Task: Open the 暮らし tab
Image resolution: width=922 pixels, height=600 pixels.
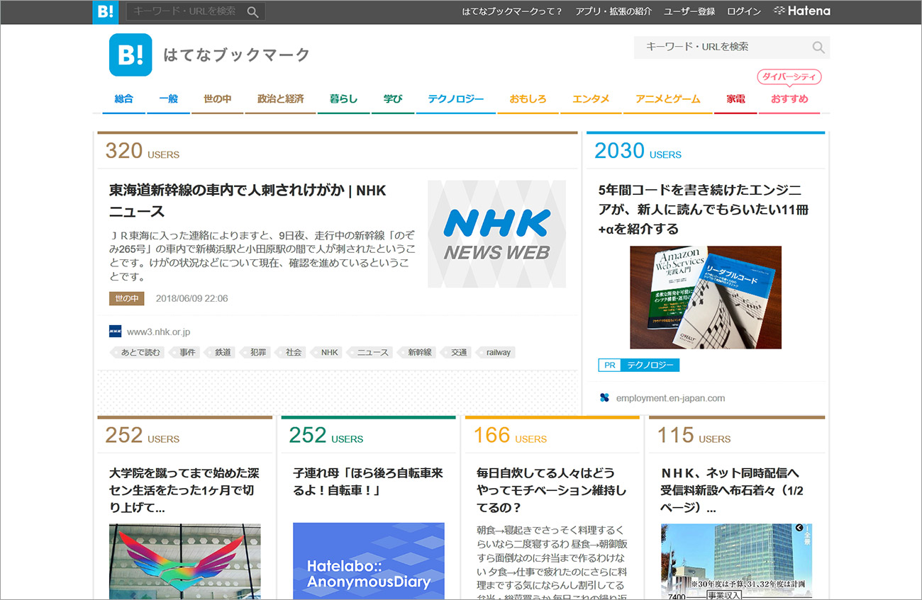Action: [x=343, y=99]
